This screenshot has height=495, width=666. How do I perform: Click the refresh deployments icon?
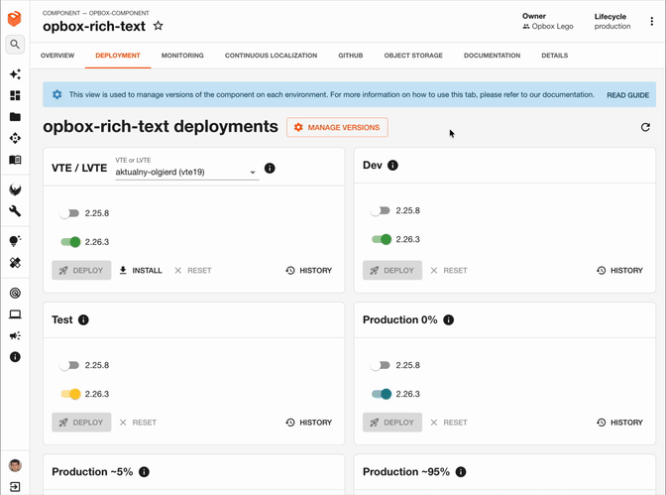645,127
